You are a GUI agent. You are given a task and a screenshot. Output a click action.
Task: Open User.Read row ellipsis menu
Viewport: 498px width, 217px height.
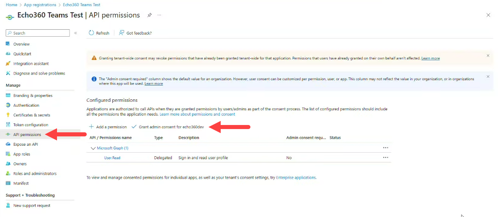pos(386,158)
